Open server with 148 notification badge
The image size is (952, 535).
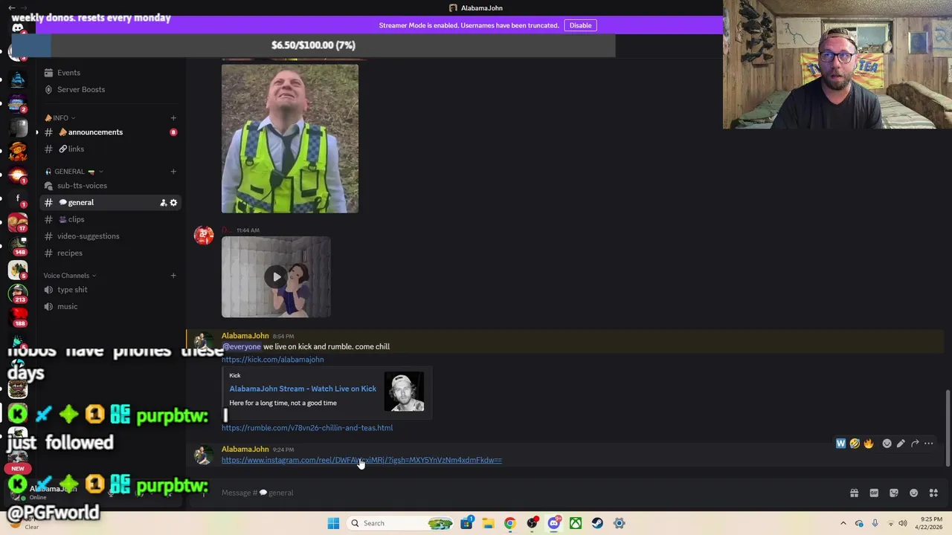pos(18,246)
